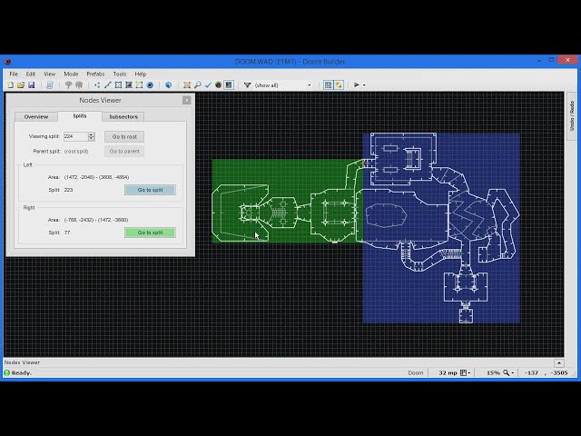
Task: Open the Script Editor toolbar icon
Action: coord(50,85)
